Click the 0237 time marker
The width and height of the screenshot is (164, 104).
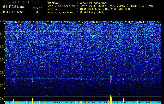[x=111, y=22]
